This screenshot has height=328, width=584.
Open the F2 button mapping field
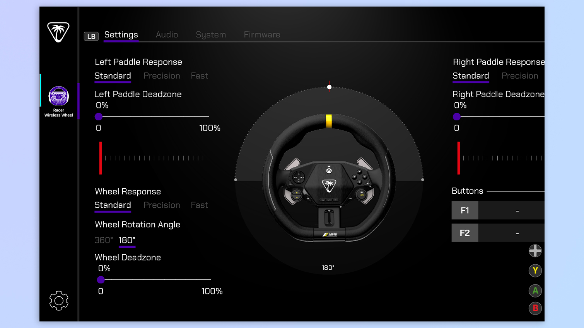[x=517, y=233]
